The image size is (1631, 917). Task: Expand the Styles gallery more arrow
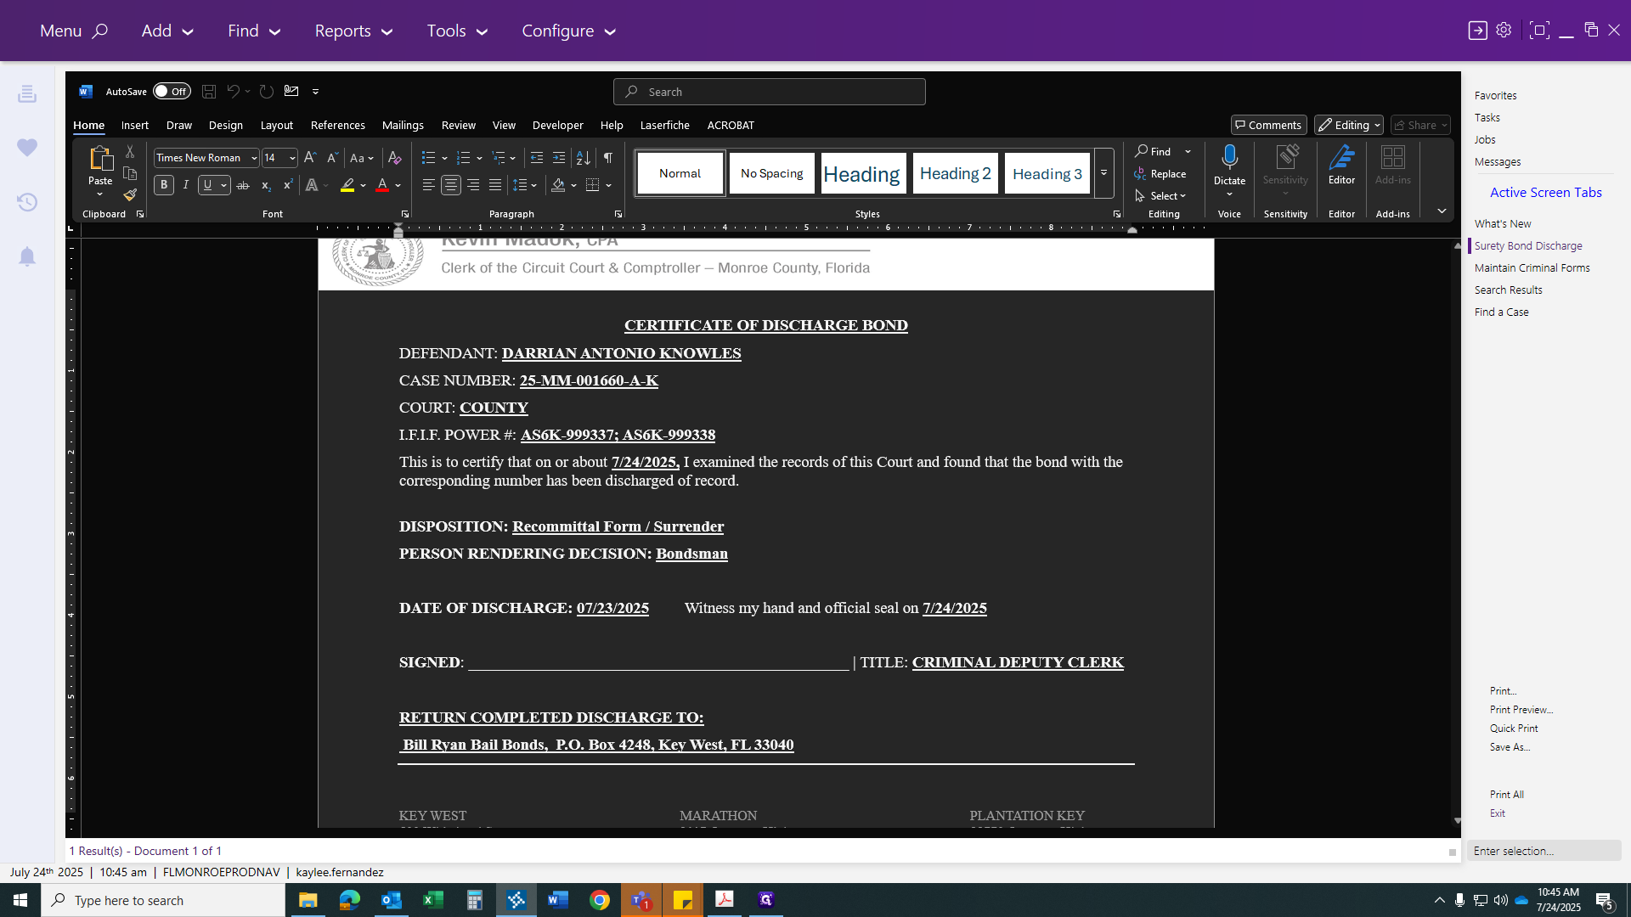(x=1103, y=173)
